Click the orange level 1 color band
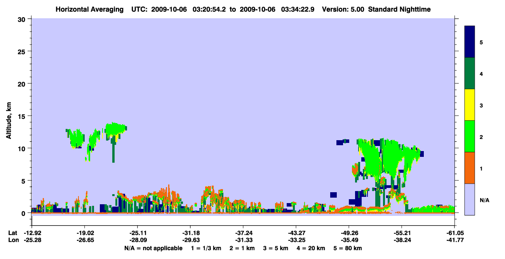This screenshot has width=505, height=259. (x=470, y=168)
